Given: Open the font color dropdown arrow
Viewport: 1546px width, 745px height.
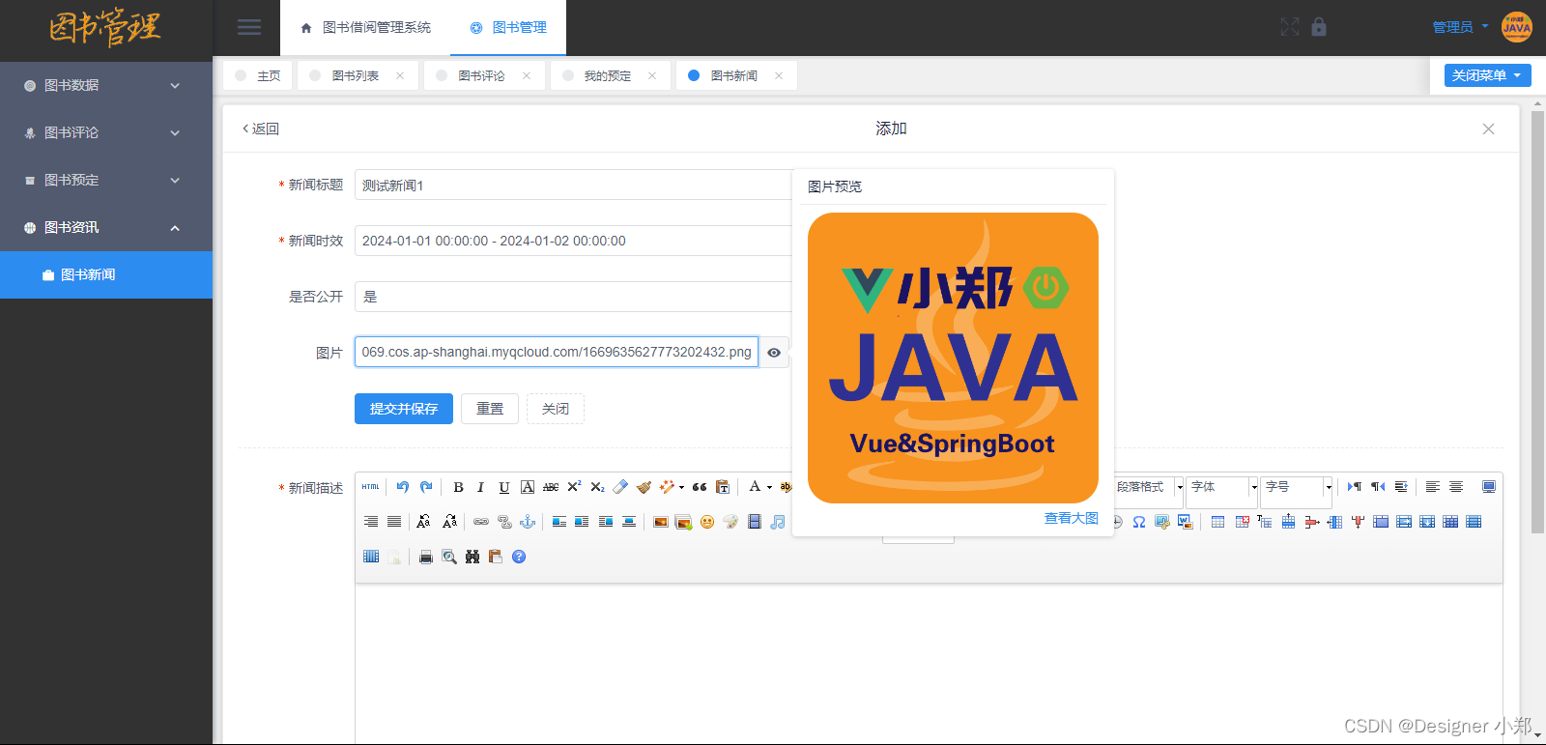Looking at the screenshot, I should [x=769, y=487].
